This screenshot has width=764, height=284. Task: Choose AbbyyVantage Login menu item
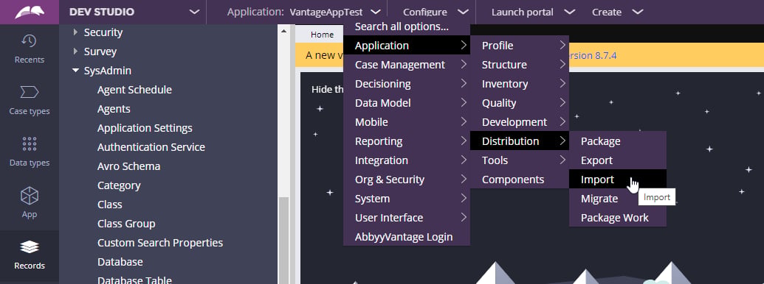point(407,237)
